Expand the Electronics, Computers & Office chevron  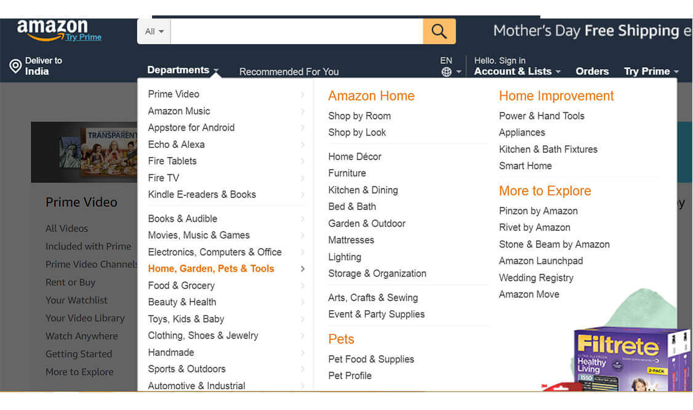tap(301, 252)
